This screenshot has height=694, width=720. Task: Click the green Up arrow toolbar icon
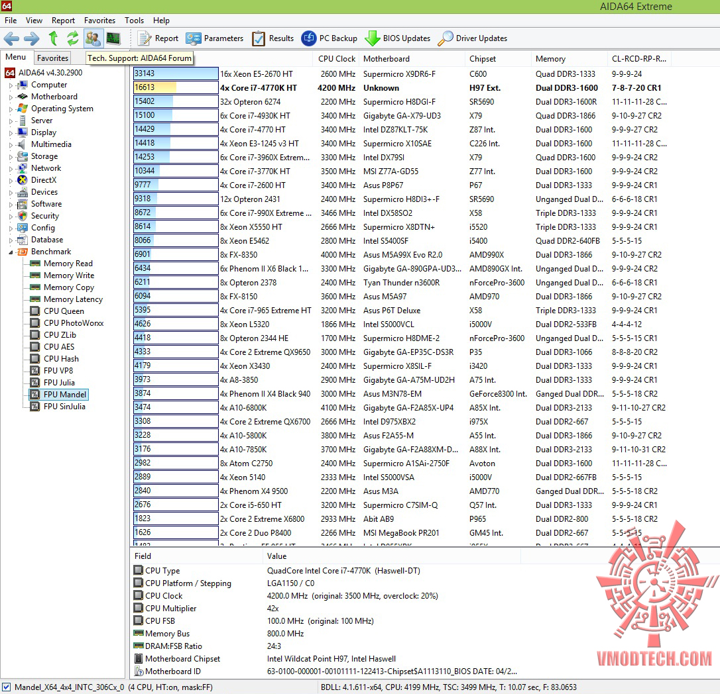53,38
